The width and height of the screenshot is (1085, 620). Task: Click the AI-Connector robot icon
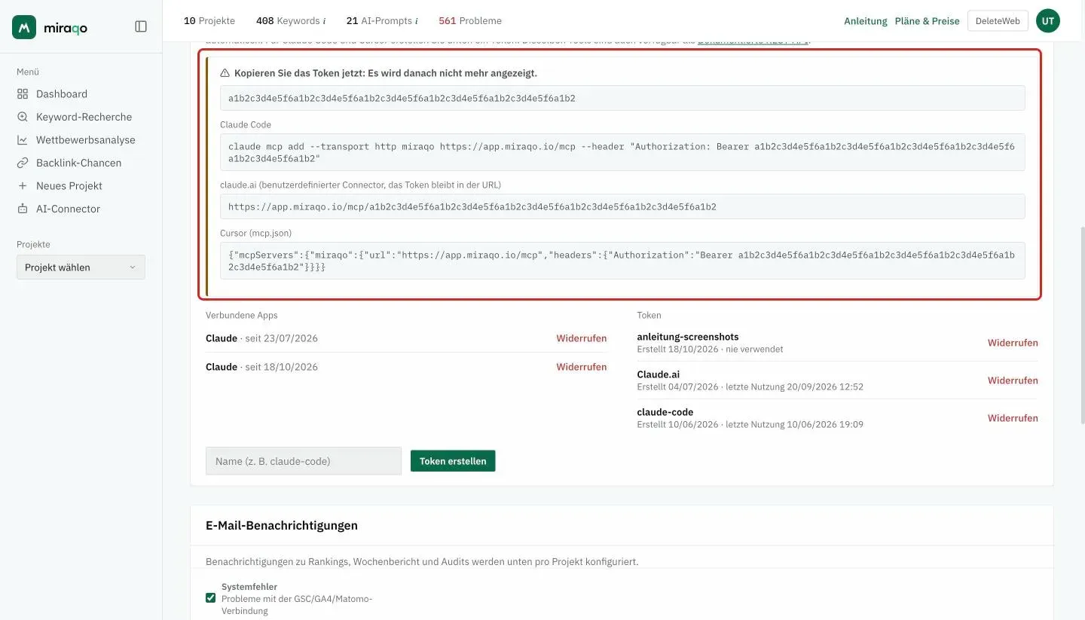point(23,209)
